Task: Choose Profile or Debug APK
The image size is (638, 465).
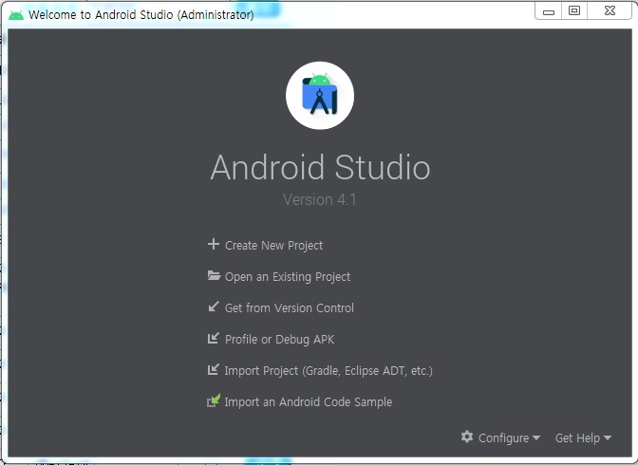Action: pos(279,340)
